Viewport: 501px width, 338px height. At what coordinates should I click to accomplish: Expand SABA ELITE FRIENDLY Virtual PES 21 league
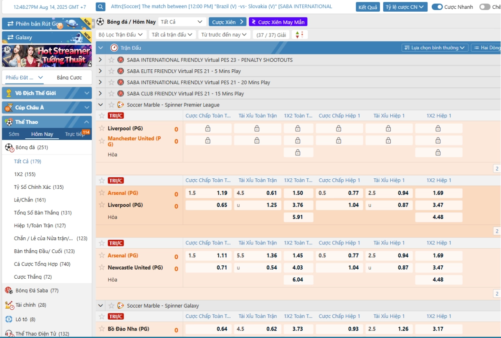click(x=100, y=71)
